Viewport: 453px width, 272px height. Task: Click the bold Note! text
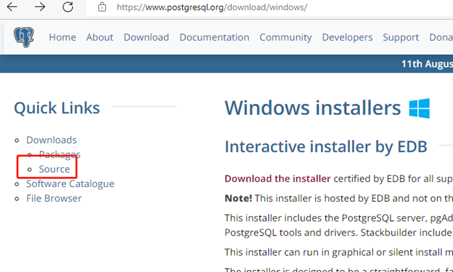239,198
